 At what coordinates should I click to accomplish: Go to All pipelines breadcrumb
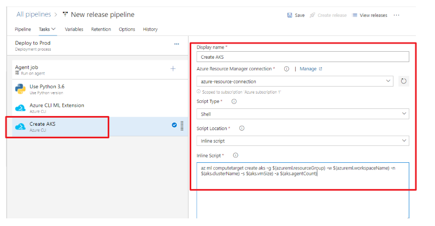[33, 14]
